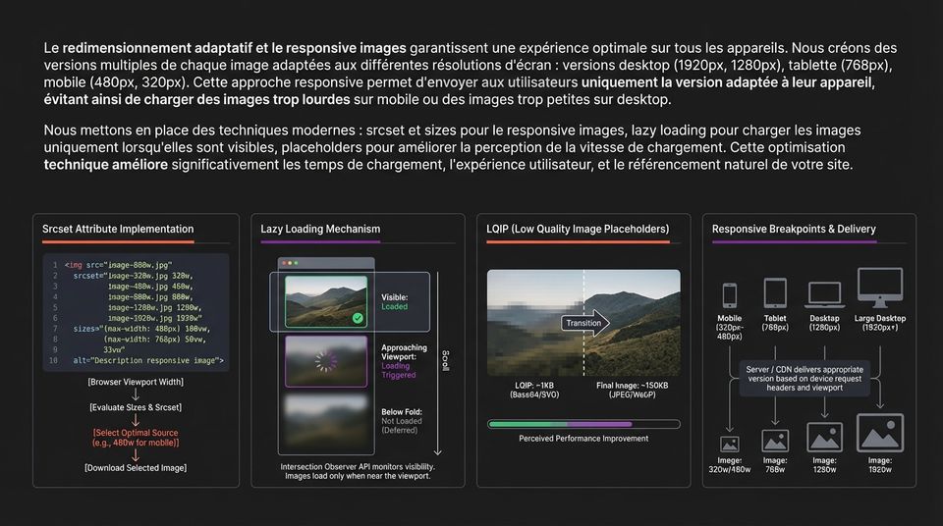This screenshot has height=526, width=943.
Task: Click the Server / CDN delivers box
Action: tap(804, 379)
